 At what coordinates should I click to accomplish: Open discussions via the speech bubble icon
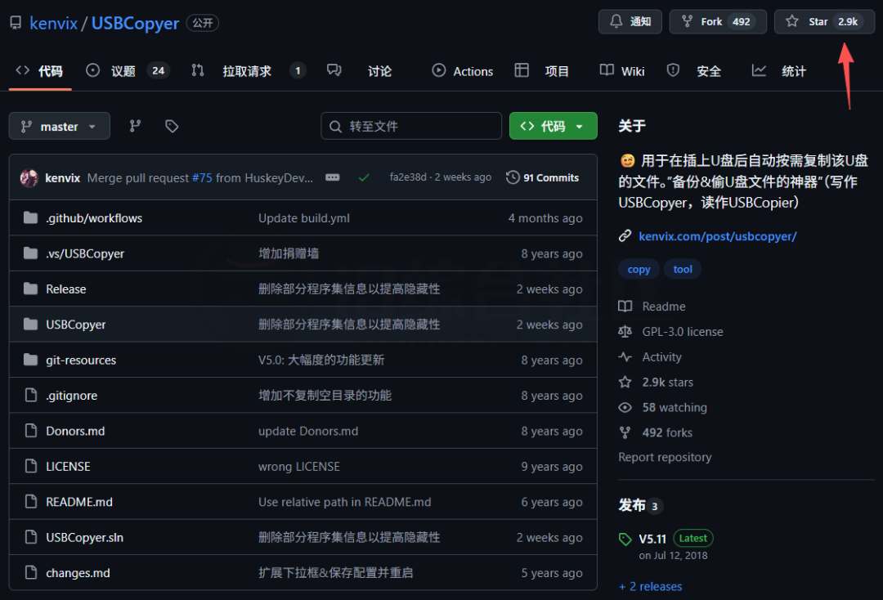(334, 70)
